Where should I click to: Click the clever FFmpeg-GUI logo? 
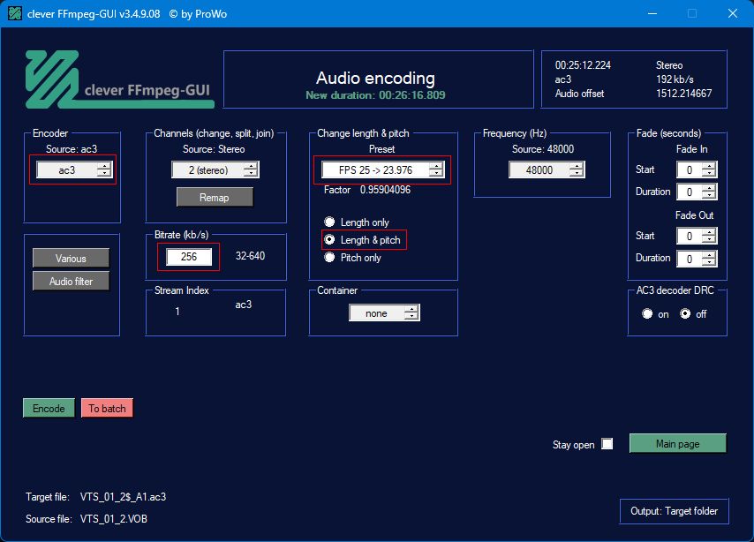(120, 79)
